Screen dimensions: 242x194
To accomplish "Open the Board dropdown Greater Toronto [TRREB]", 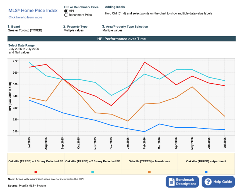I will pos(25,30).
